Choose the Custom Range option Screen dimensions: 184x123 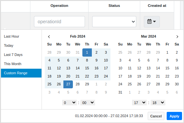click(x=21, y=73)
